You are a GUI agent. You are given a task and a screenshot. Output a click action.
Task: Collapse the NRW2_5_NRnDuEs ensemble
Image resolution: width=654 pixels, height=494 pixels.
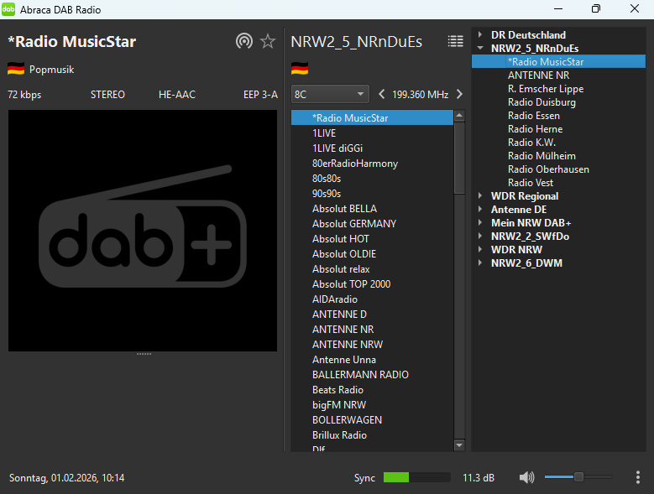point(480,49)
